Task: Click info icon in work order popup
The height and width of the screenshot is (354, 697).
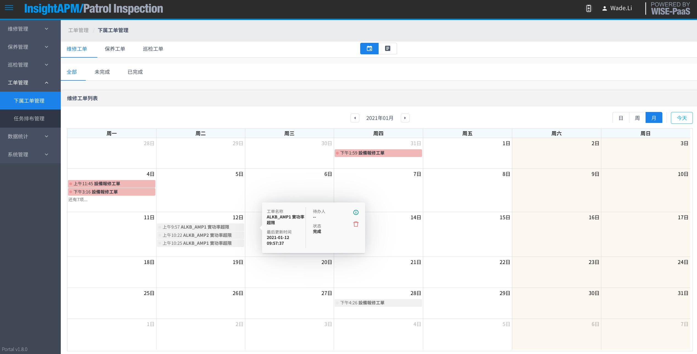Action: click(356, 212)
